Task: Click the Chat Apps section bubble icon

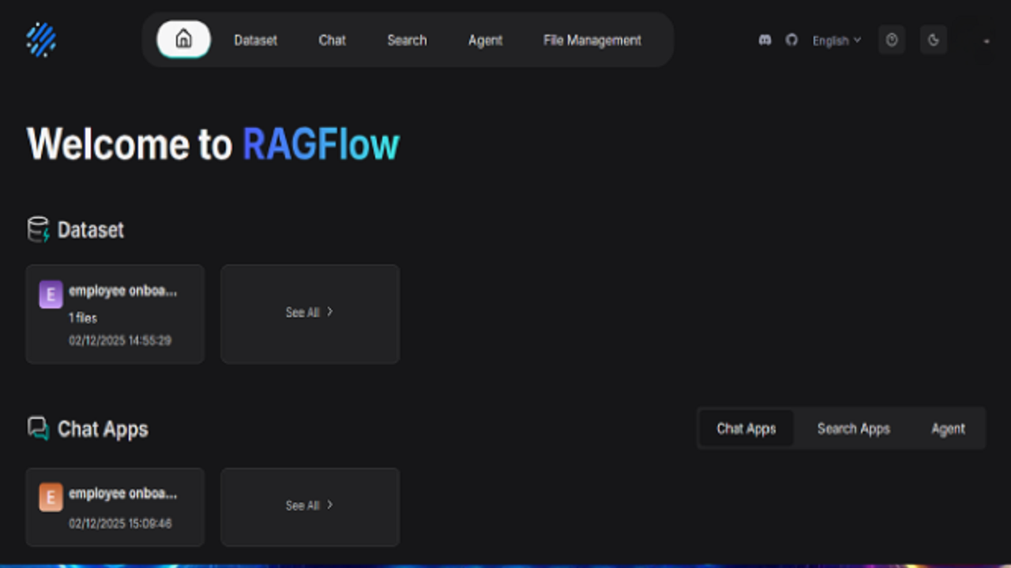Action: coord(38,428)
